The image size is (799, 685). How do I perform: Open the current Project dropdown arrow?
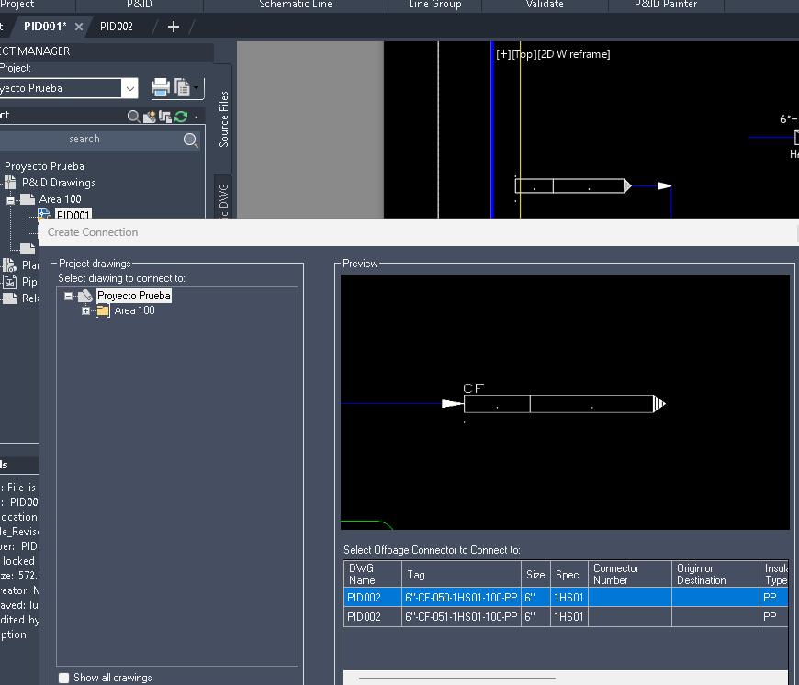129,89
